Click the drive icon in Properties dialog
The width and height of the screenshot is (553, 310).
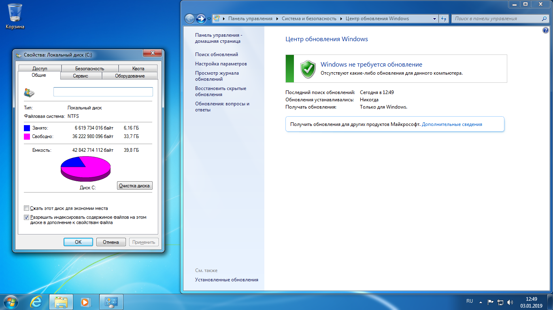click(29, 92)
